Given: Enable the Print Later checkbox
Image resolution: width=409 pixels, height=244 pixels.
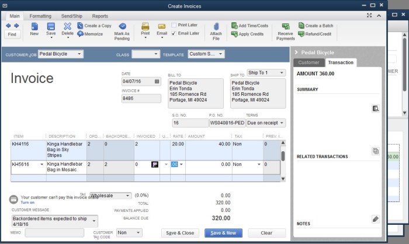Looking at the screenshot, I should (174, 25).
